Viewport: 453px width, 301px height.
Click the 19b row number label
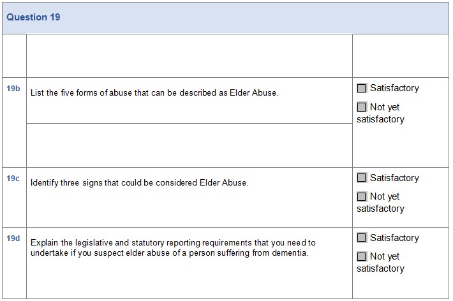tap(13, 88)
